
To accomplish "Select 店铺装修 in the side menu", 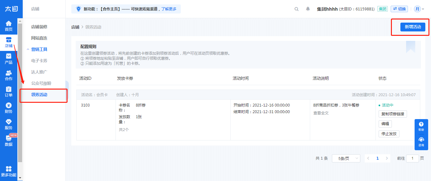I will click(39, 27).
